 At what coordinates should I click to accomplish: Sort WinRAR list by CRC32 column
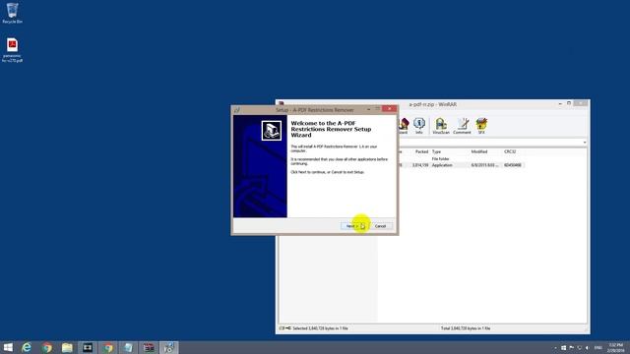[x=510, y=151]
